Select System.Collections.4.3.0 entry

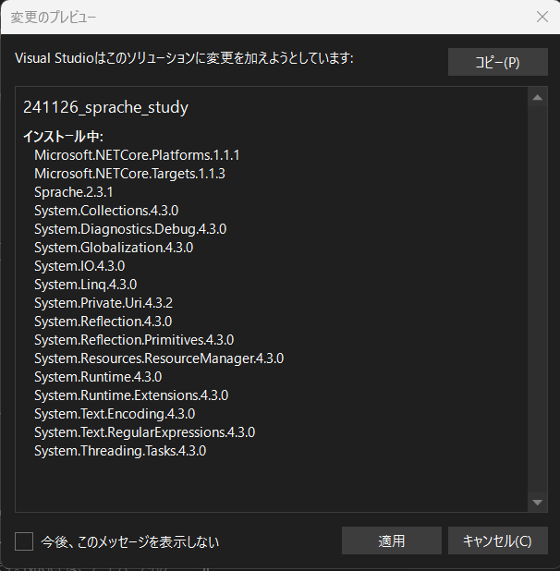(106, 211)
